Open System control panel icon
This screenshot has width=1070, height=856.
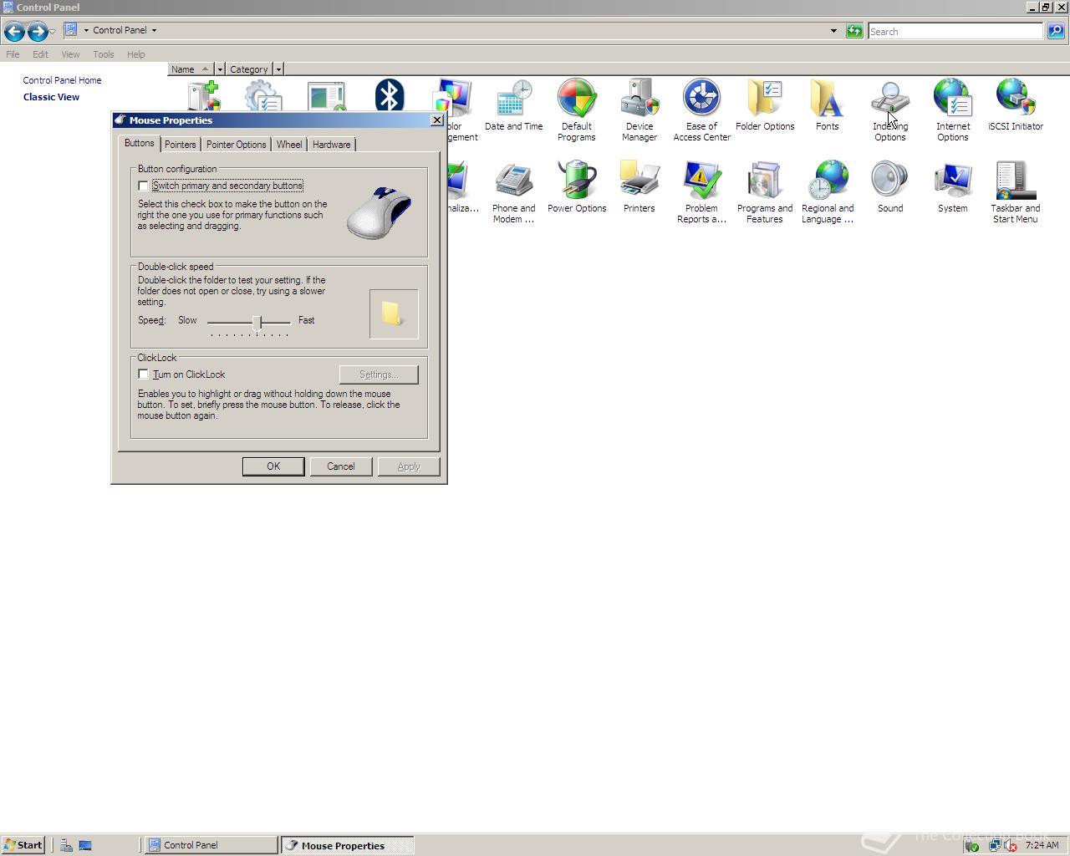coord(952,188)
